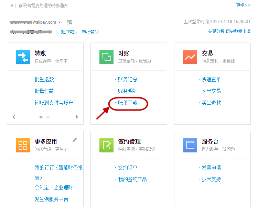Open 账务明细 account details
The width and height of the screenshot is (258, 207).
(x=128, y=91)
